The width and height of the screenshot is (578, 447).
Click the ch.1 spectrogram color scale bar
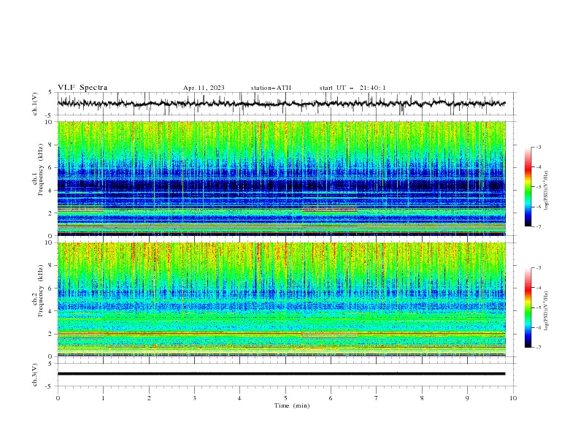click(528, 187)
